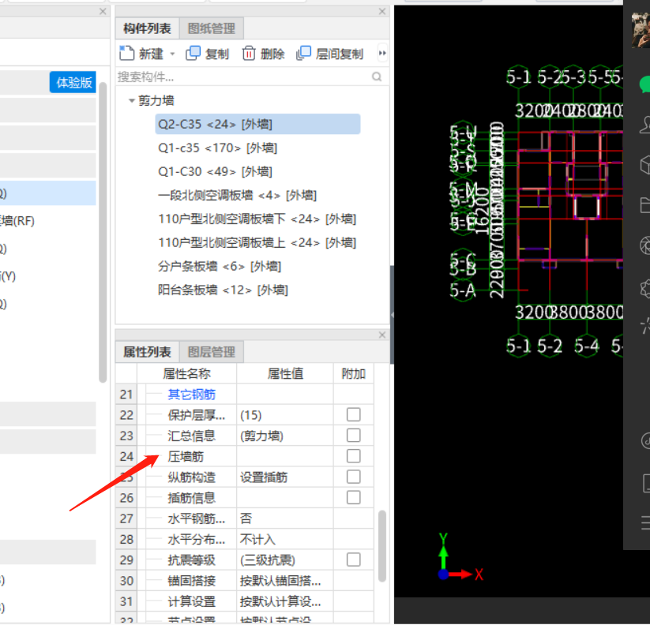The height and width of the screenshot is (625, 650).
Task: Click the left panel vertical scrollbar
Action: (103, 232)
